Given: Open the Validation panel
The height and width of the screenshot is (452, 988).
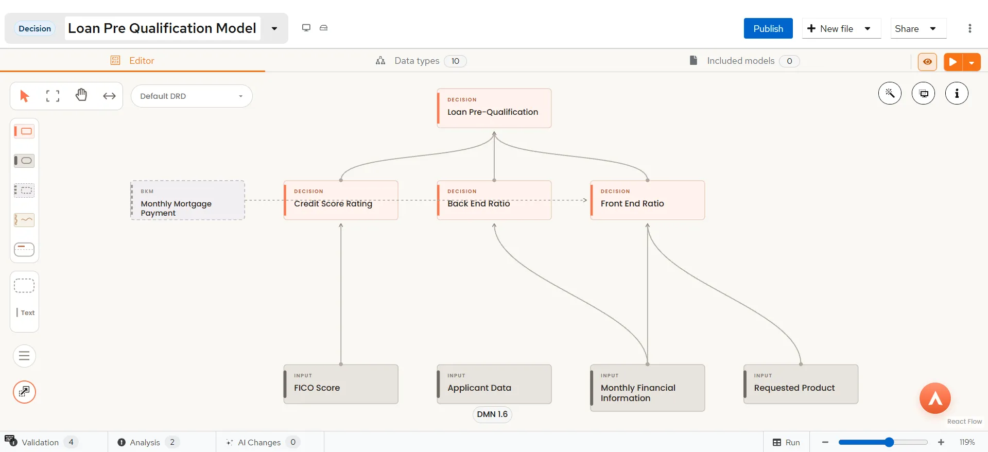Looking at the screenshot, I should tap(50, 442).
